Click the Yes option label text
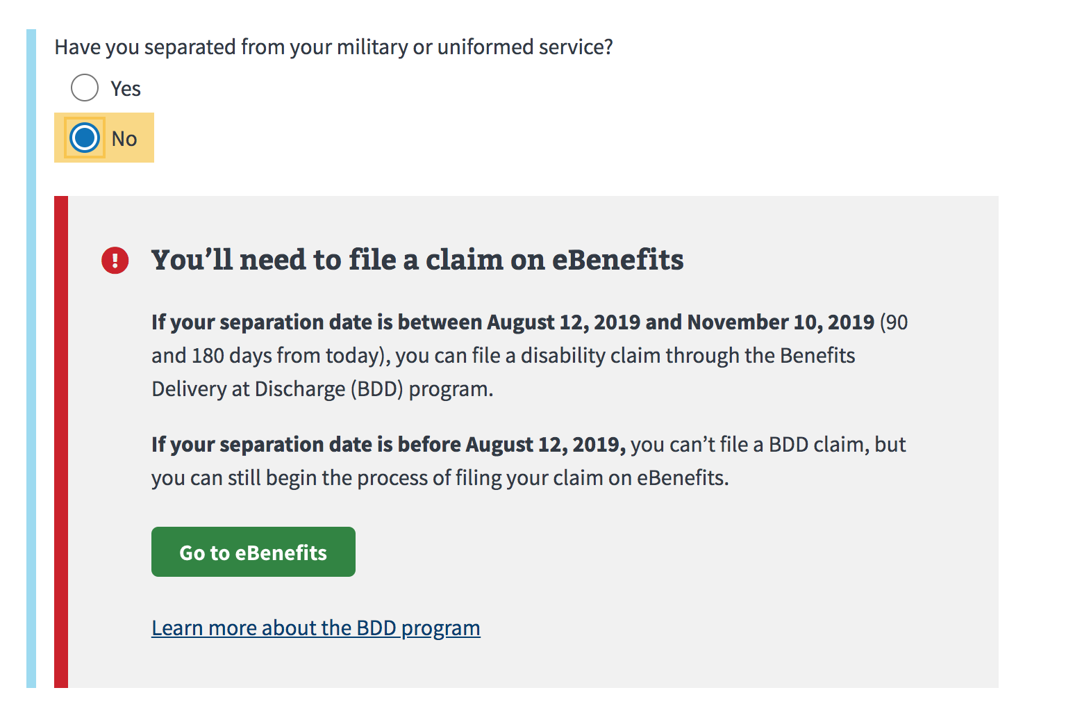Screen dimensions: 1082x713 click(x=126, y=88)
